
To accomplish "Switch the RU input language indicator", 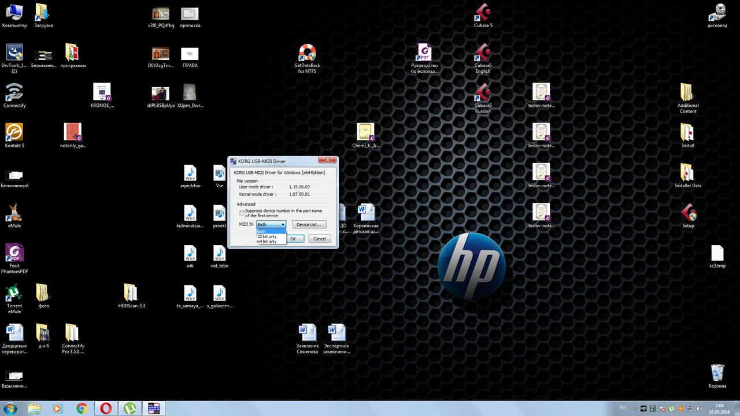I will 622,407.
